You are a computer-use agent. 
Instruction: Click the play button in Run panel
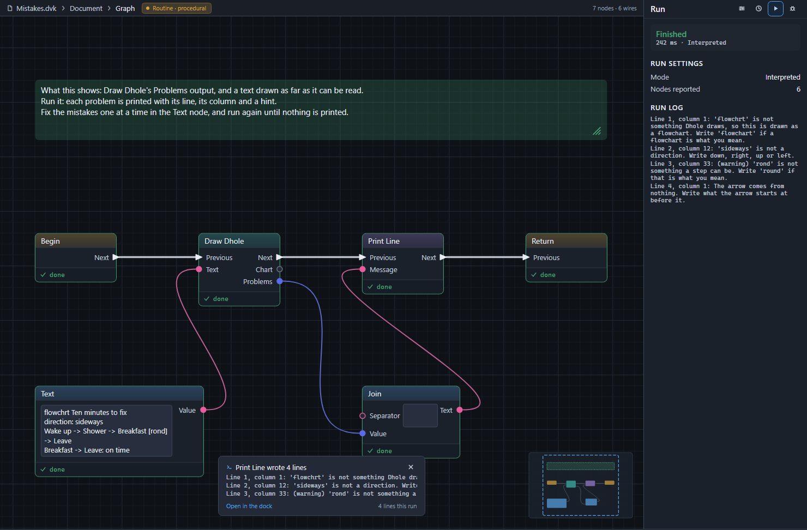775,9
